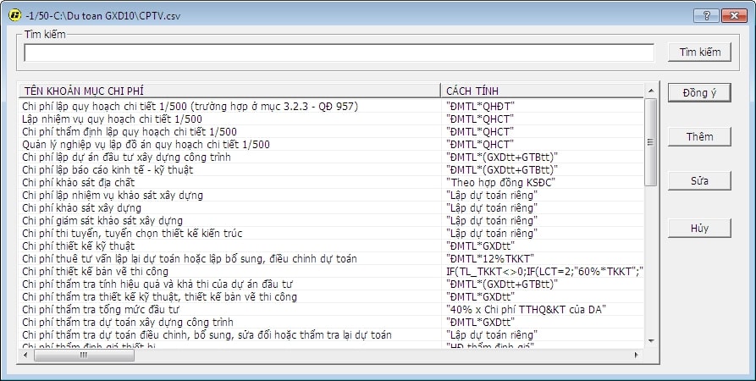Close the CPTV.csv dialog window

(x=732, y=15)
